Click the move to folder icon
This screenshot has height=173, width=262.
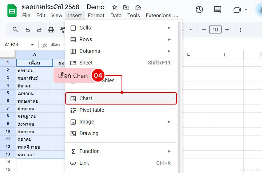coord(126,7)
